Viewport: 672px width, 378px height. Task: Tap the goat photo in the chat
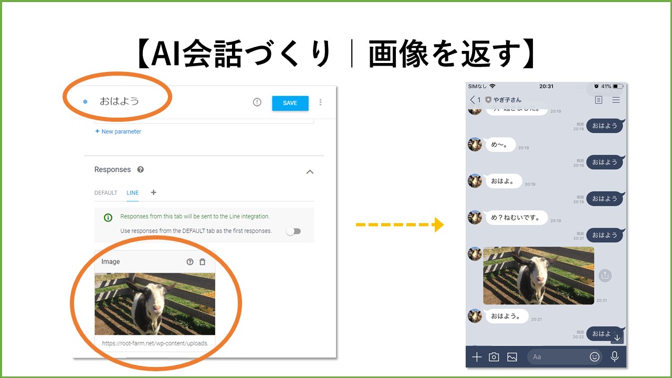tap(539, 276)
